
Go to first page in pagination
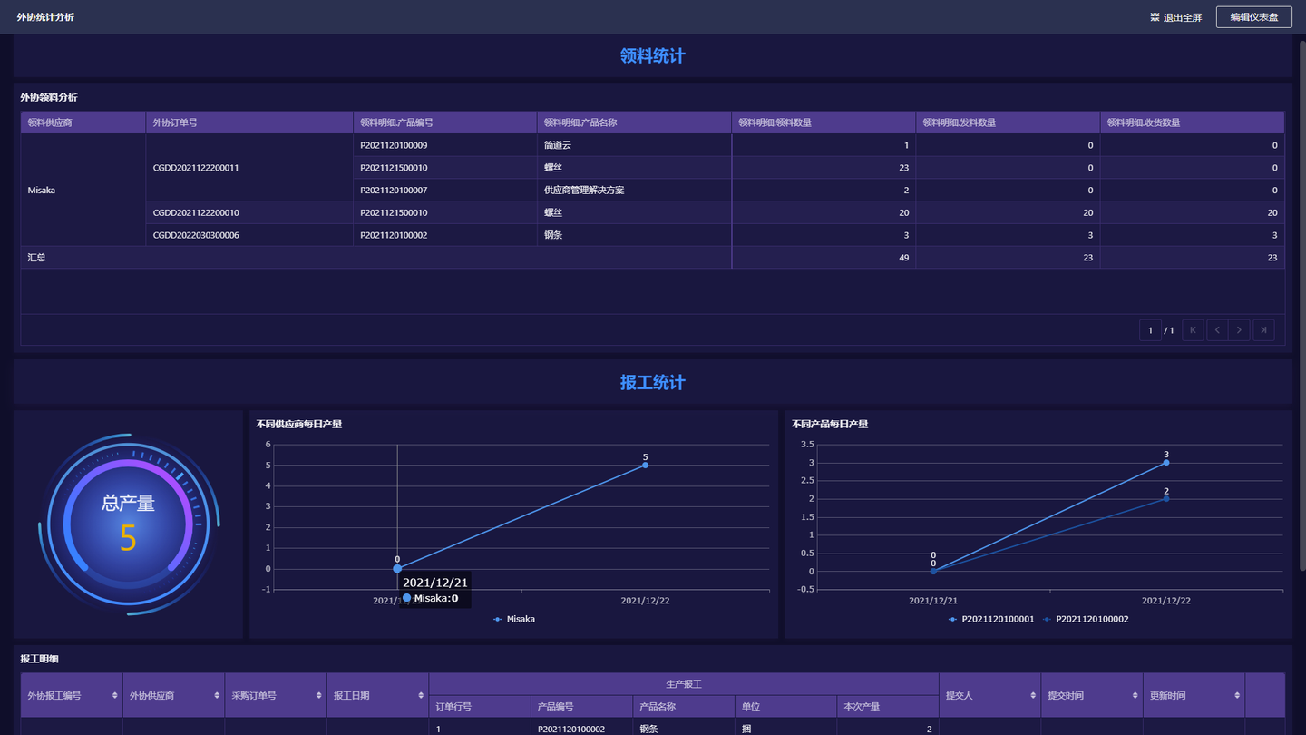[1193, 330]
